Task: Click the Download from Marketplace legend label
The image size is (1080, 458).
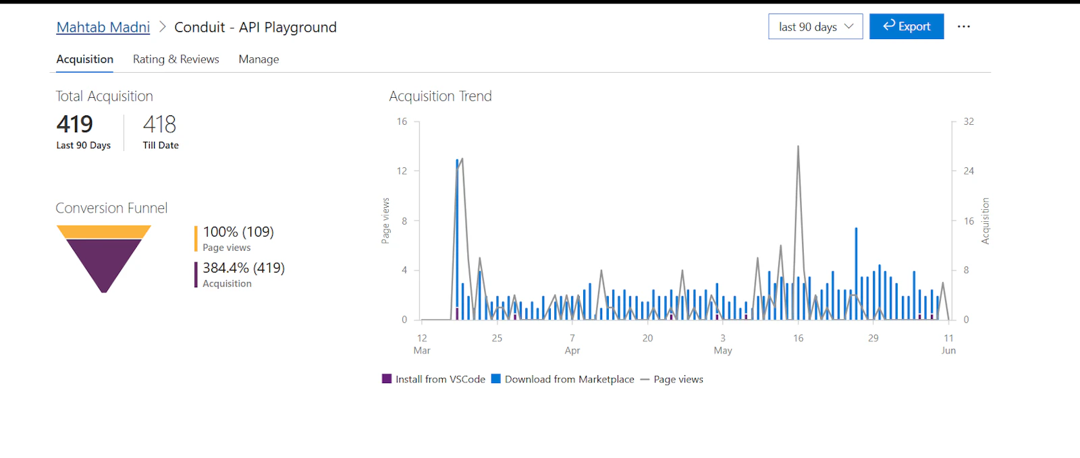Action: click(x=570, y=379)
